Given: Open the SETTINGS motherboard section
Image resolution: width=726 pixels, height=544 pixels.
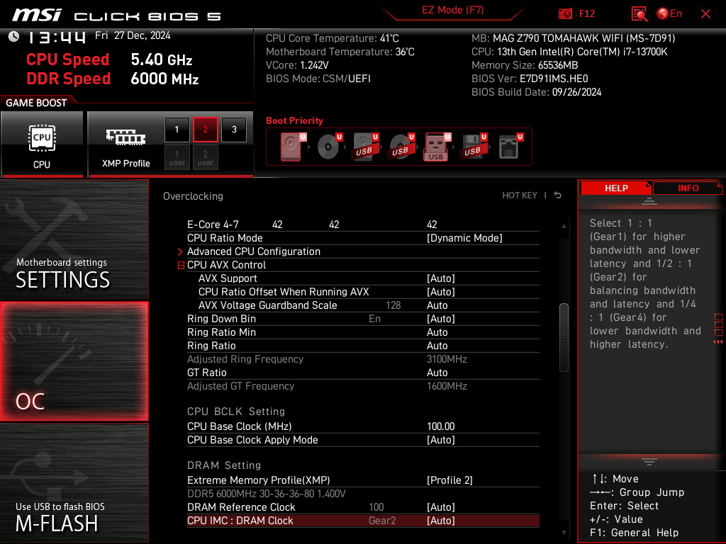Looking at the screenshot, I should tap(74, 239).
